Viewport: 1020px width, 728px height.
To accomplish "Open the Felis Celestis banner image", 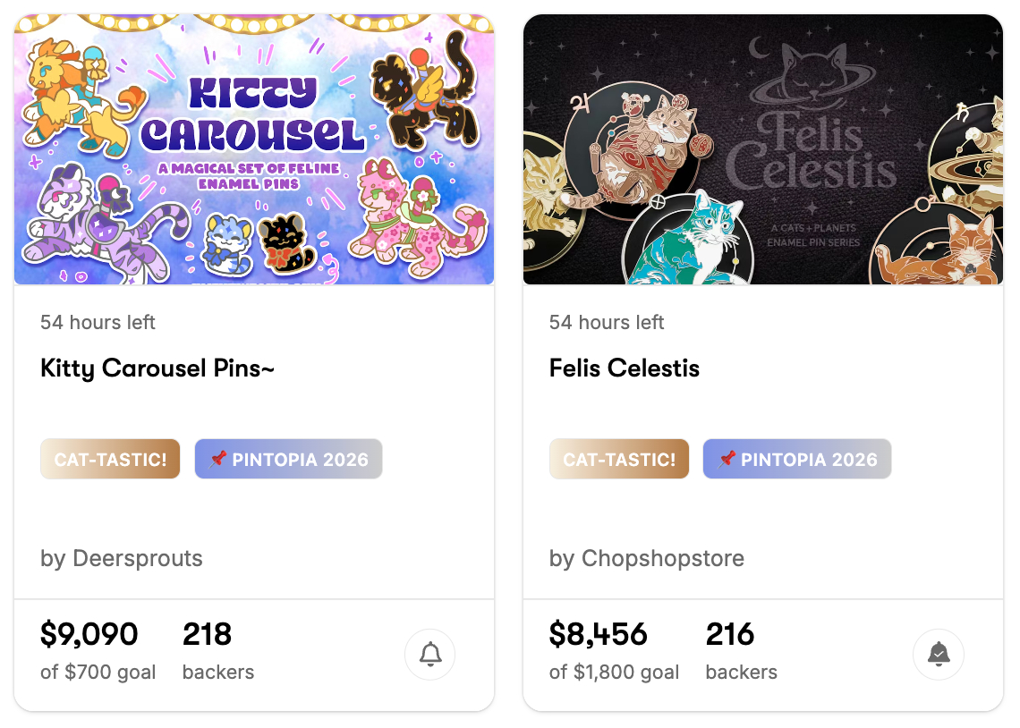I will click(763, 149).
